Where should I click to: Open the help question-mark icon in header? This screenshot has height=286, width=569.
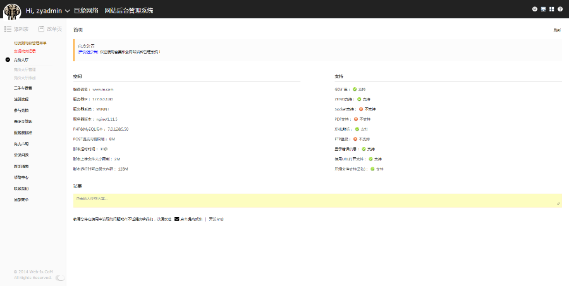pos(560,9)
